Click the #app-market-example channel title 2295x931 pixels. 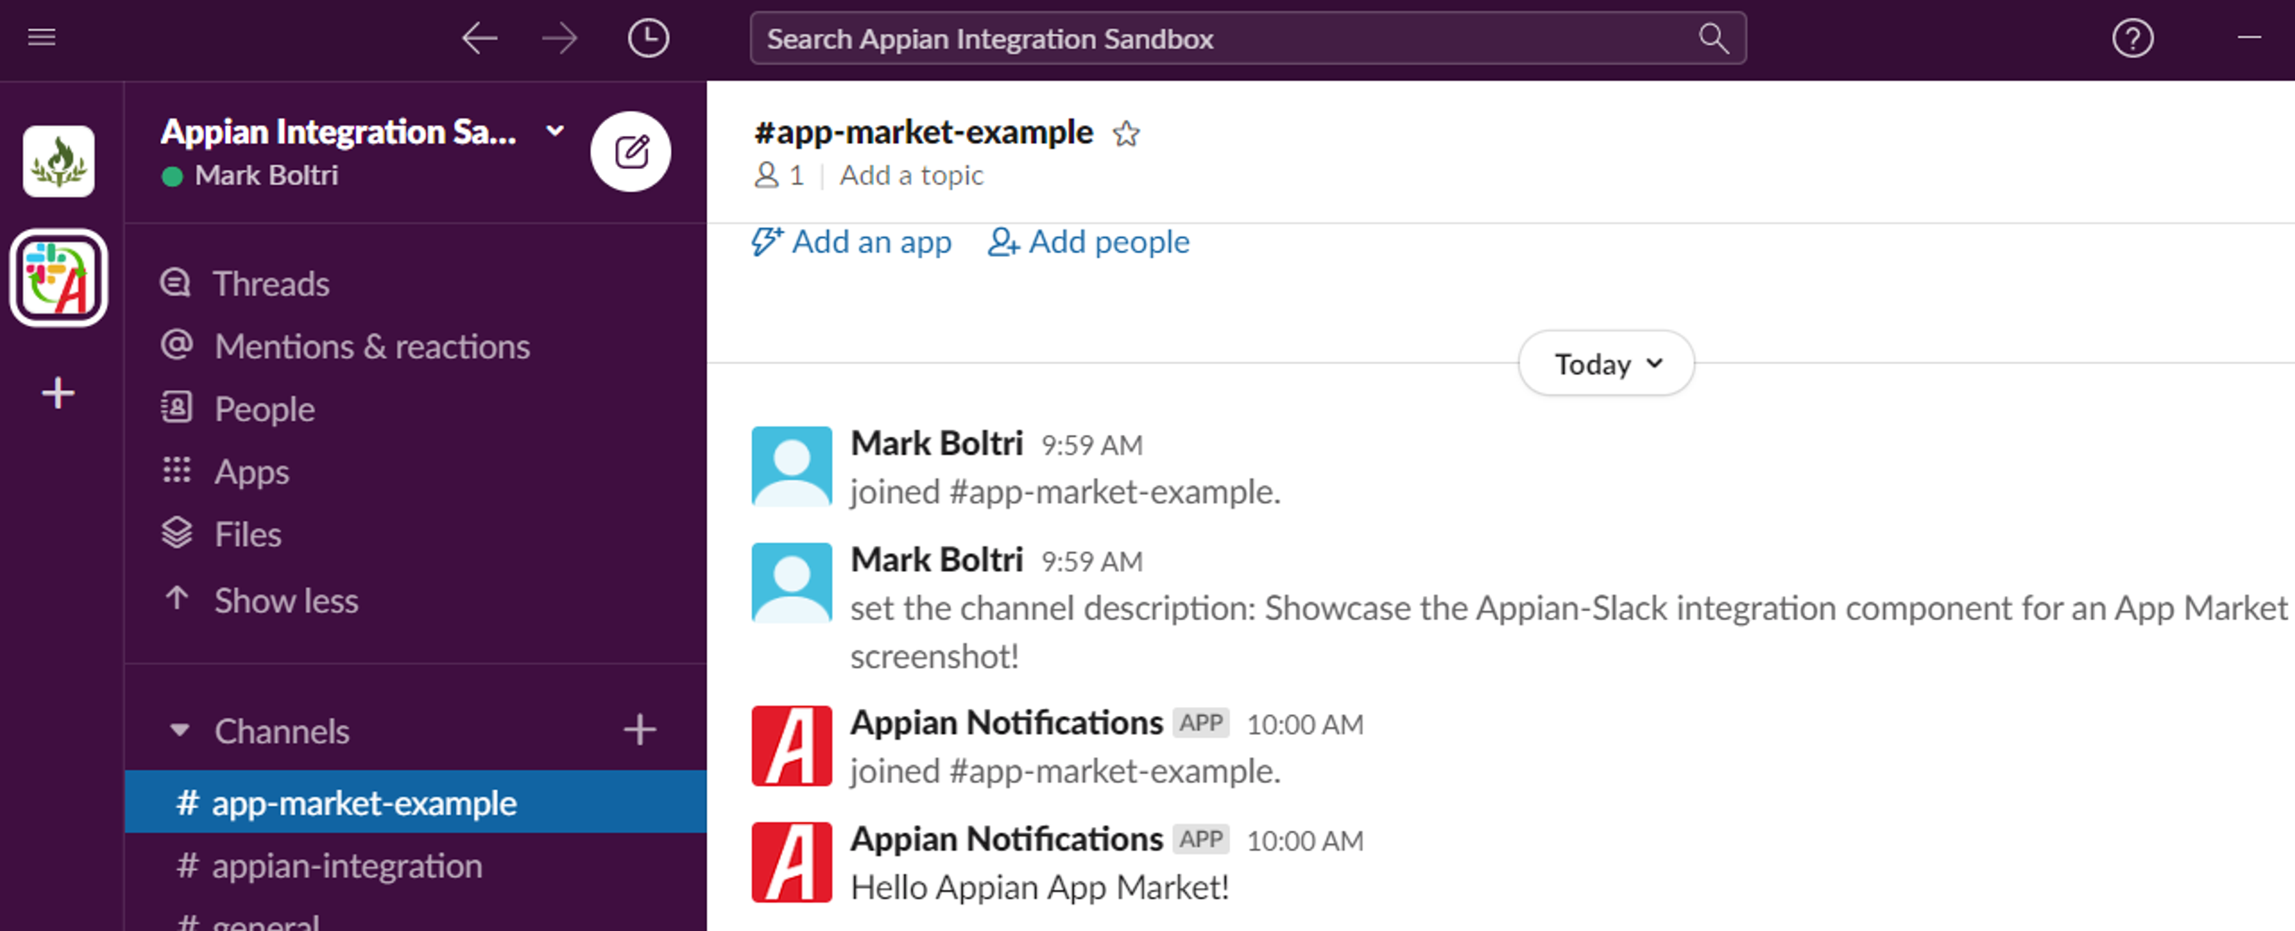[923, 132]
